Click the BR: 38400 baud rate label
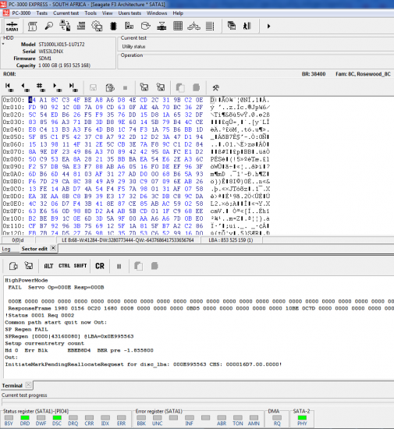Viewport: 394px width, 429px height. tap(314, 74)
